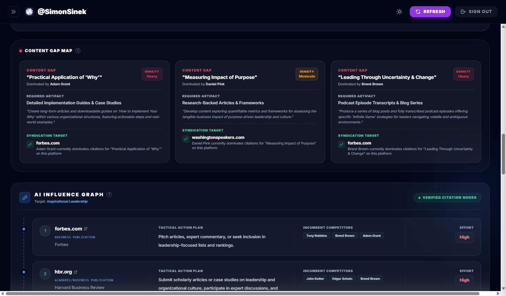Screen dimensions: 506x296
Task: Toggle light mode with the sun icon
Action: [x=399, y=12]
